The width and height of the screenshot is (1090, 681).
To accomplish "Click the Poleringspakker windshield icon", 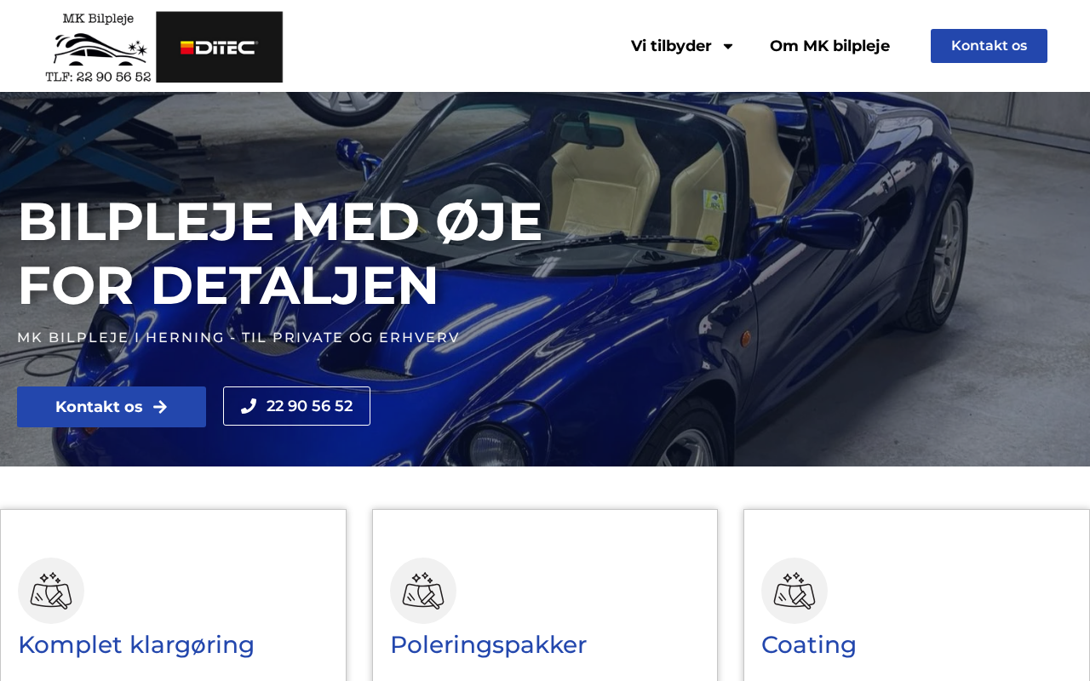I will point(423,591).
